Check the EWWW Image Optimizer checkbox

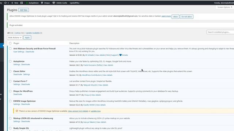10,101
